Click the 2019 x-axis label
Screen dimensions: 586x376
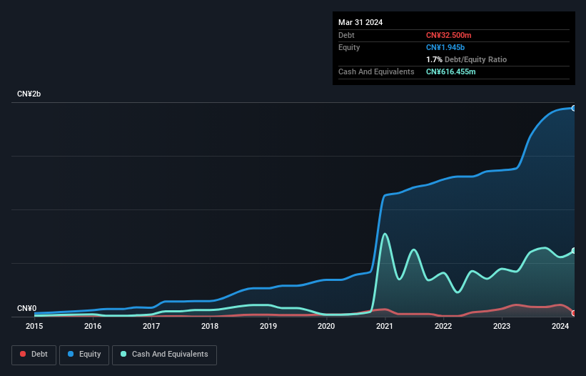pyautogui.click(x=268, y=326)
